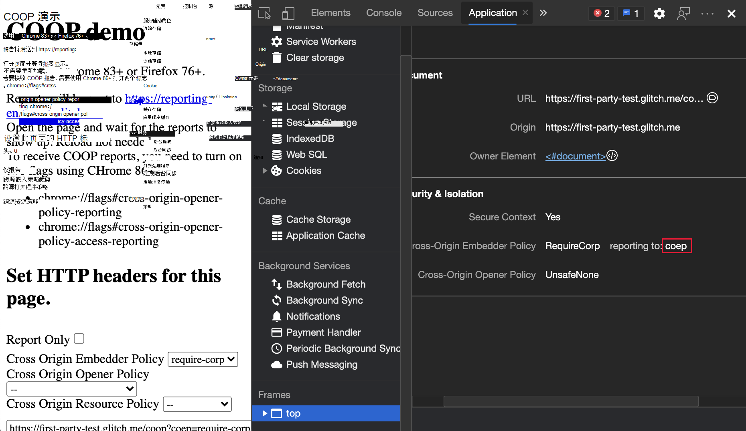Open the Cross Origin Resource Policy dropdown
The width and height of the screenshot is (746, 431).
(x=197, y=404)
